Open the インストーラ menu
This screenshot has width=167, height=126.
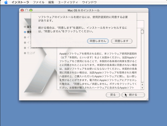(20, 2)
